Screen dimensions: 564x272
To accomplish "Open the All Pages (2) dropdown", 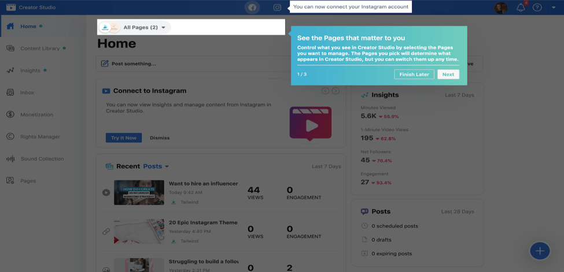I will [135, 27].
